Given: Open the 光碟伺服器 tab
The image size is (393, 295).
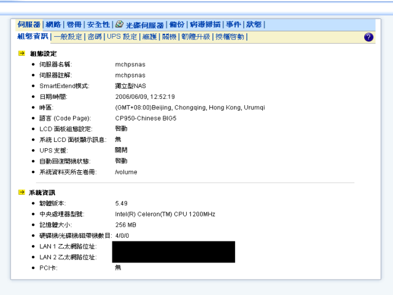Looking at the screenshot, I should (x=145, y=25).
